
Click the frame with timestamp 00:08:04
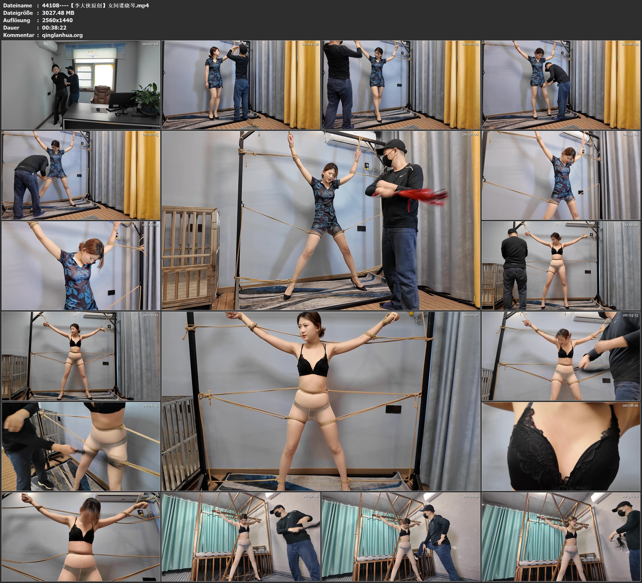click(x=561, y=85)
